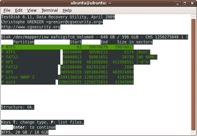
Task: Open the Edit menu
Action: [19, 10]
